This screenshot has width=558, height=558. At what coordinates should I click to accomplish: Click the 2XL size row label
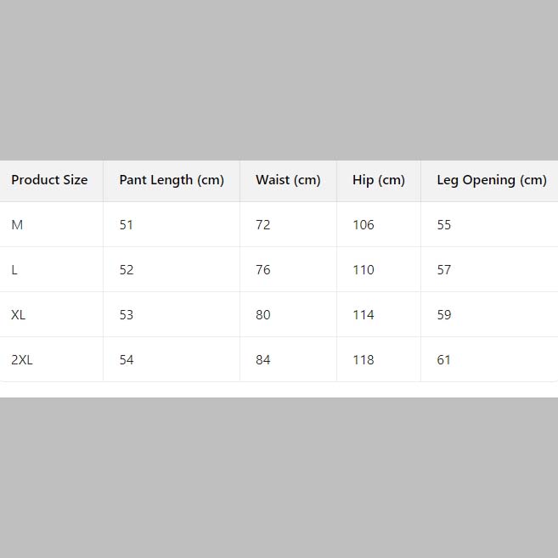22,360
